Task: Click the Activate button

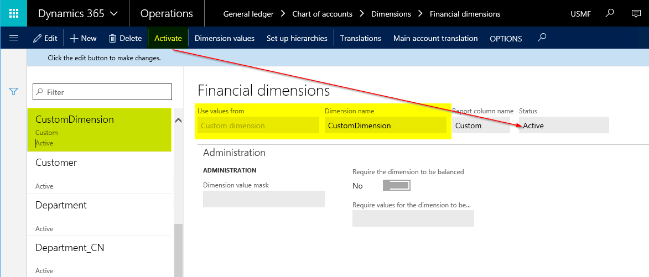Action: [x=168, y=38]
